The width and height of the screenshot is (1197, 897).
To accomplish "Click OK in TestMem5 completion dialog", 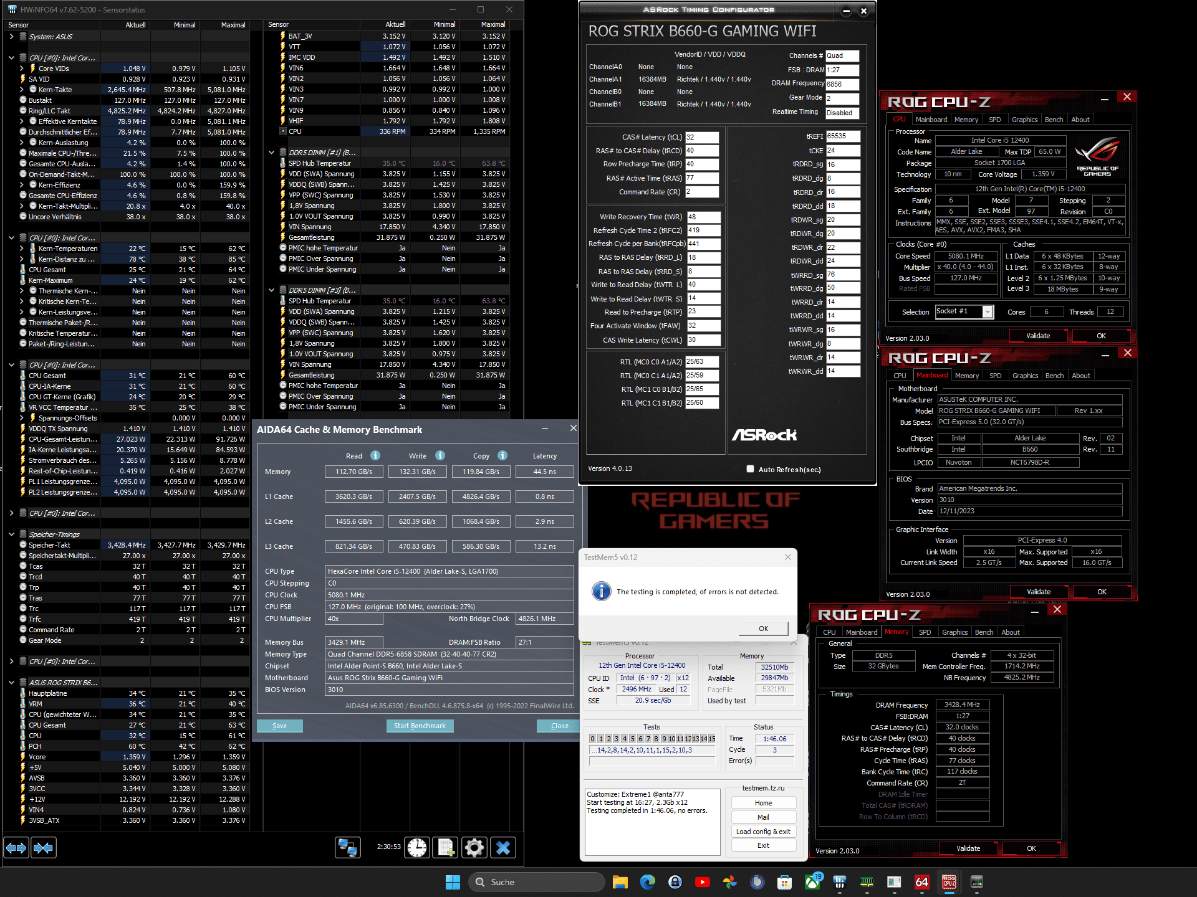I will [763, 629].
